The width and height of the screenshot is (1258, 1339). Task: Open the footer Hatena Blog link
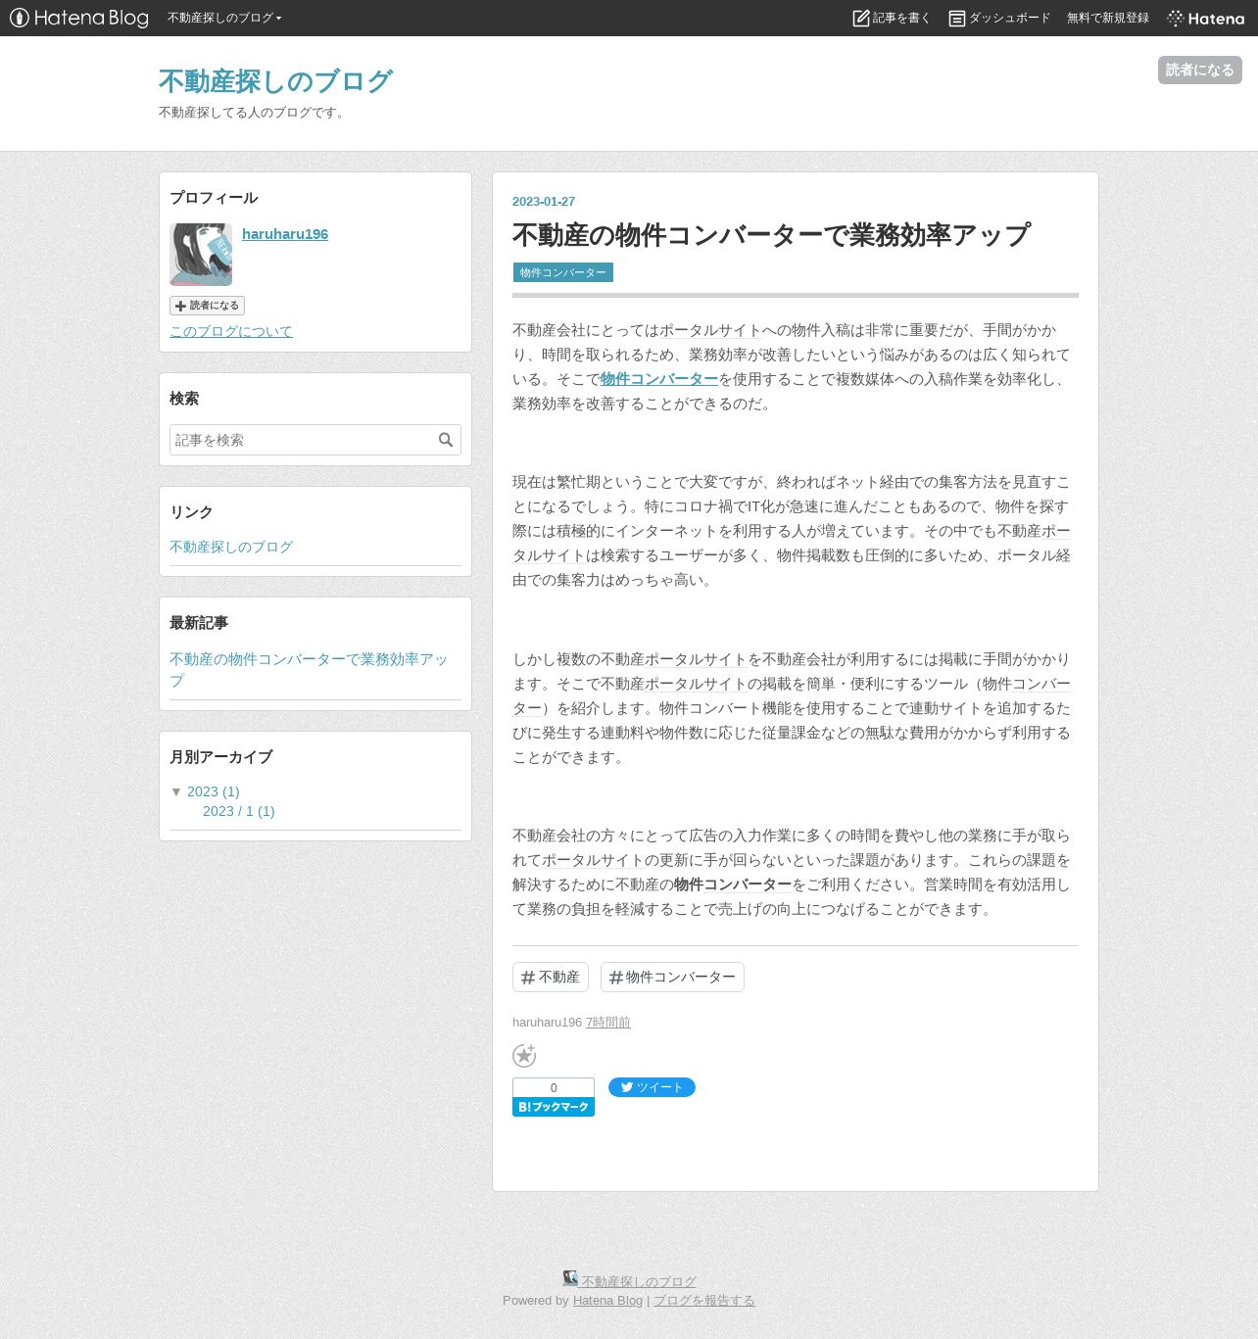click(x=607, y=1300)
